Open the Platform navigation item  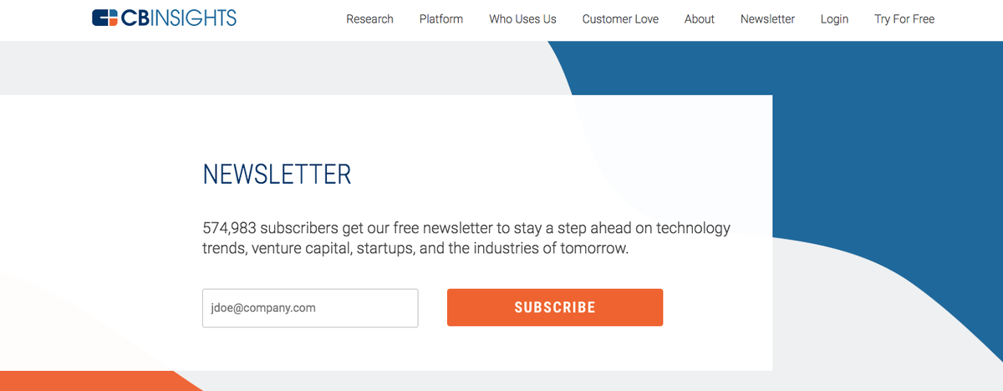[x=441, y=19]
